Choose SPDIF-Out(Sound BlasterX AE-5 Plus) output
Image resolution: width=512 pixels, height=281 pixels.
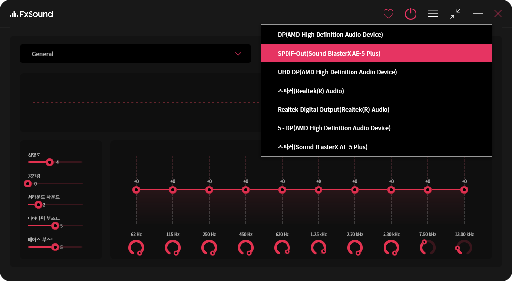[377, 53]
